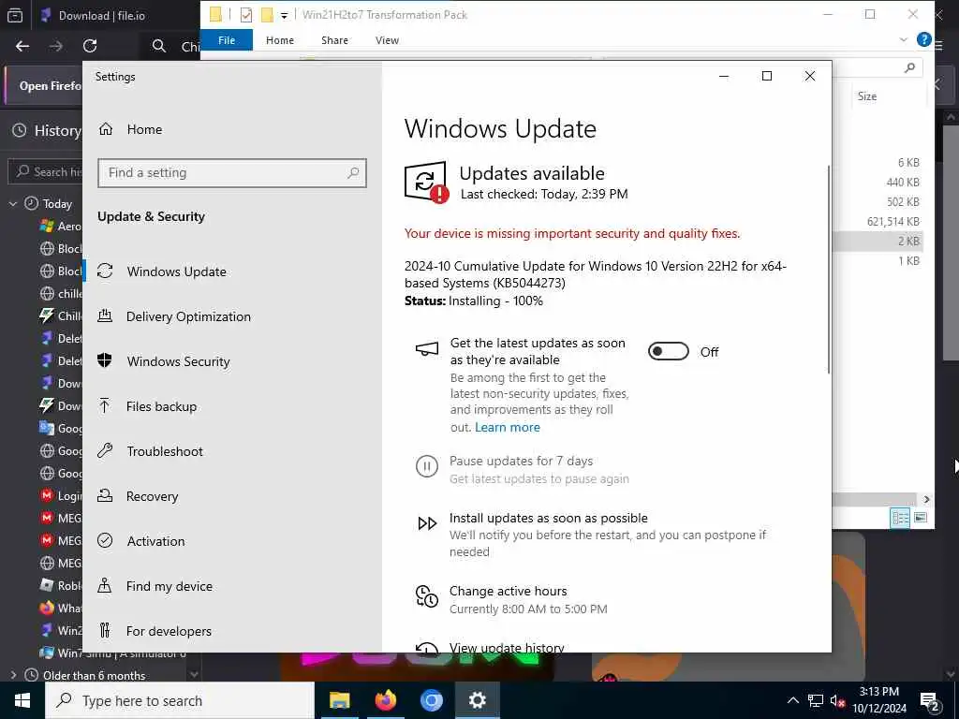Follow the Learn more link
959x719 pixels.
[x=507, y=427]
